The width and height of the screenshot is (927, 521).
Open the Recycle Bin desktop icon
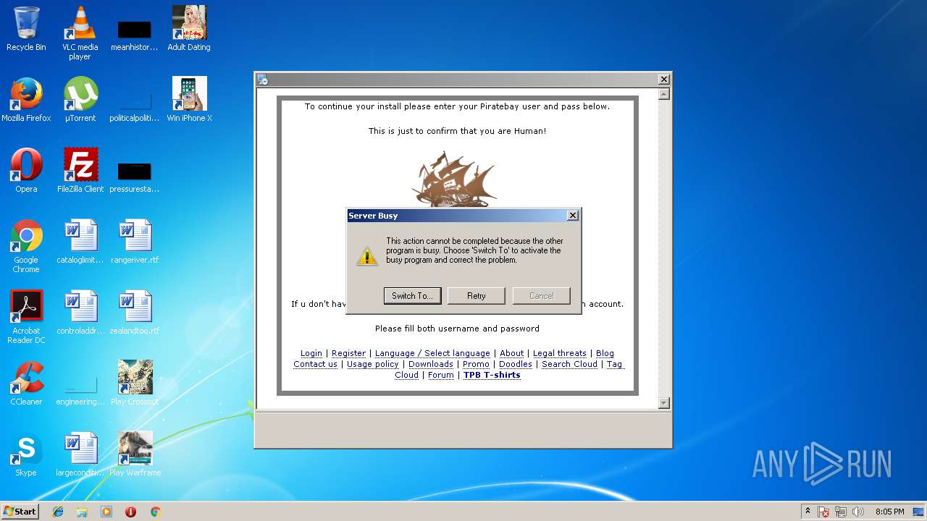26,29
